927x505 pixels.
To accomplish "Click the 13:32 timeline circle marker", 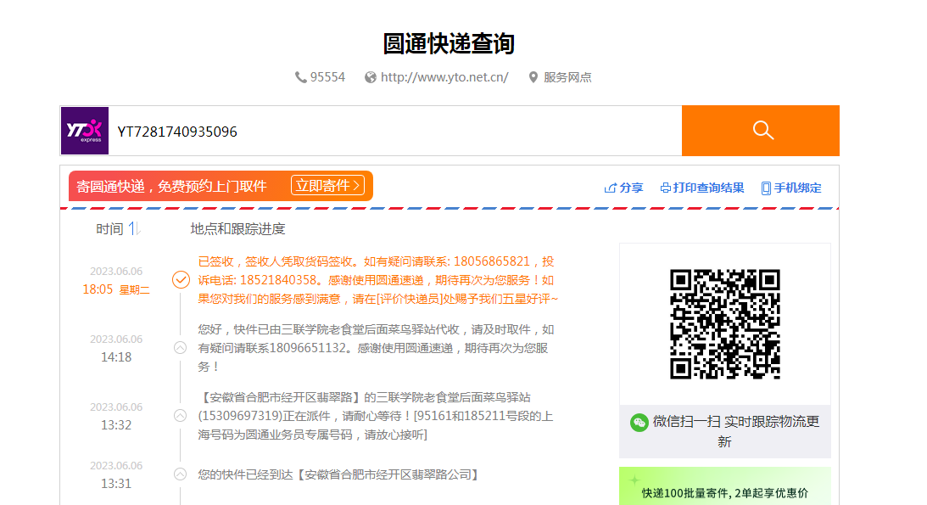I will 181,416.
